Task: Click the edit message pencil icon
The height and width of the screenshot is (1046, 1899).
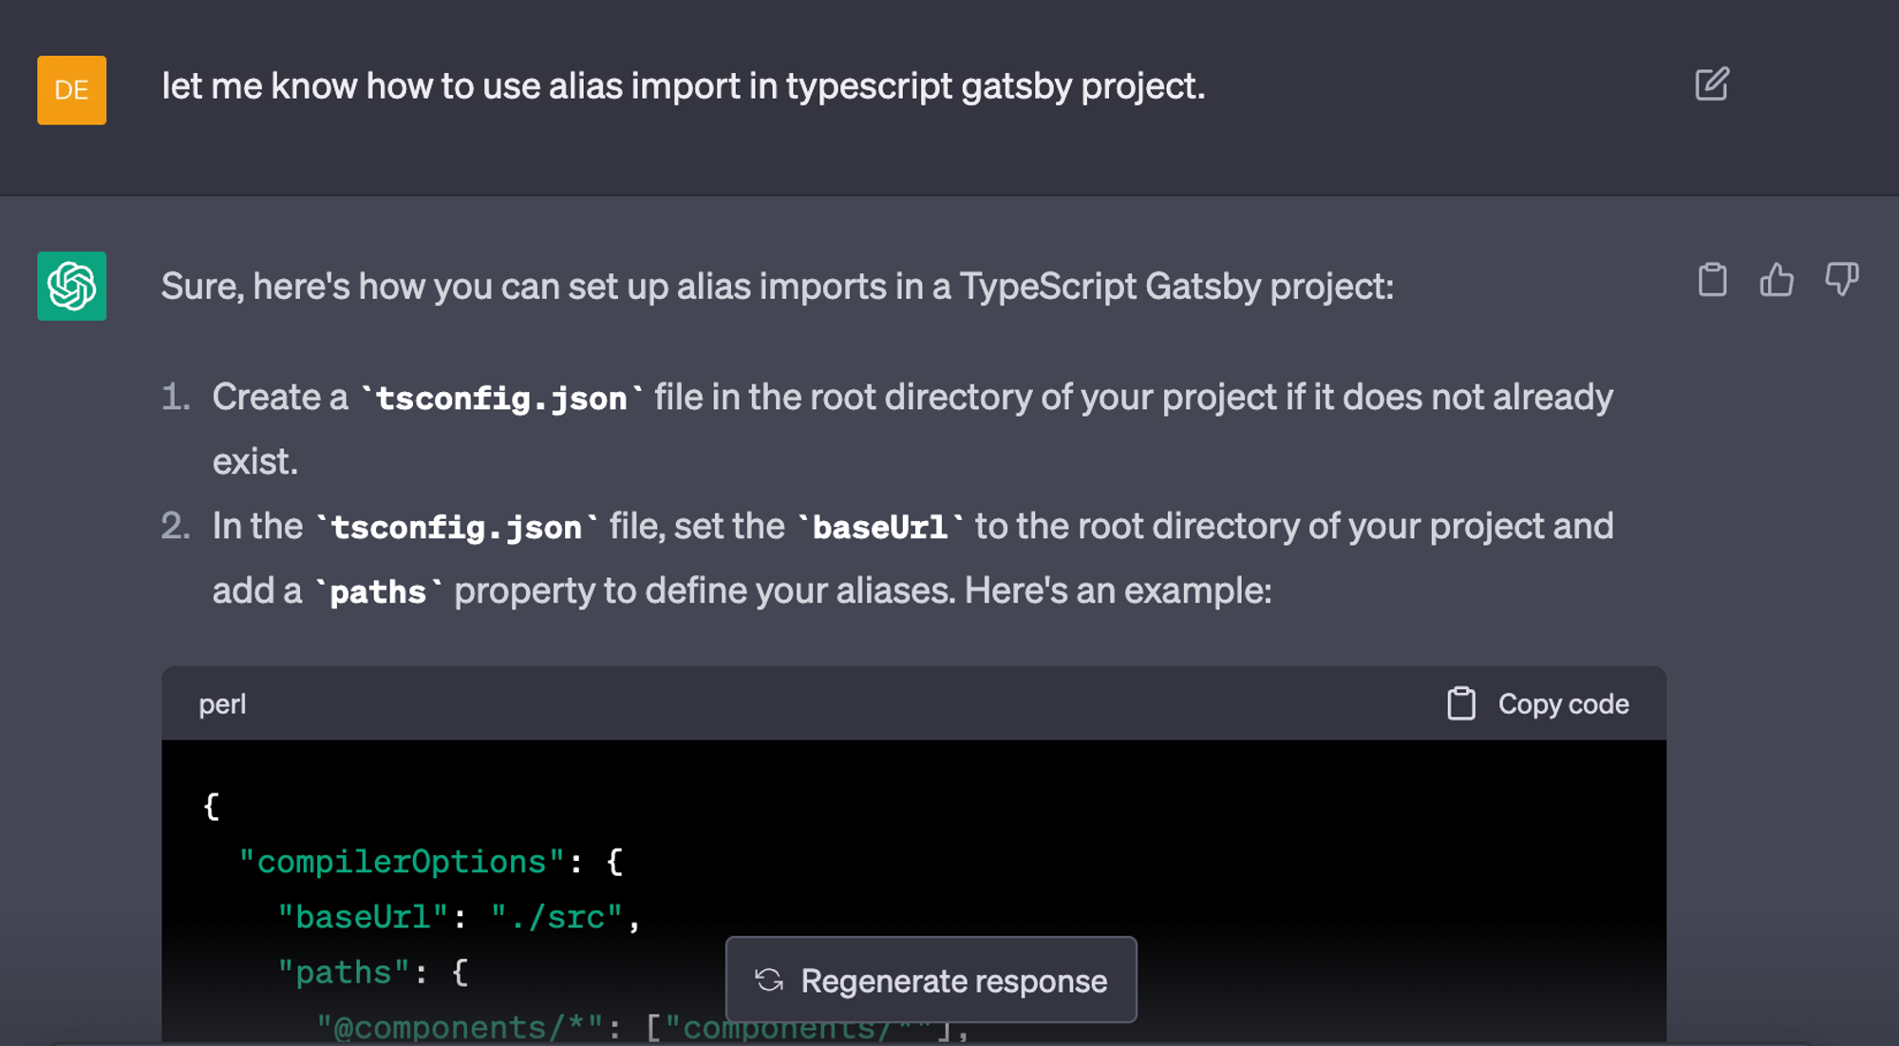Action: point(1712,85)
